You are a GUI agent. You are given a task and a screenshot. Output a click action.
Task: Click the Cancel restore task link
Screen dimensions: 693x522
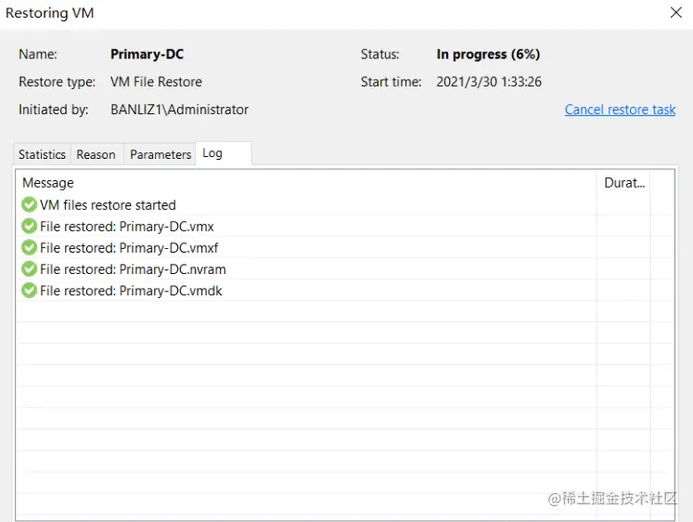(x=620, y=110)
